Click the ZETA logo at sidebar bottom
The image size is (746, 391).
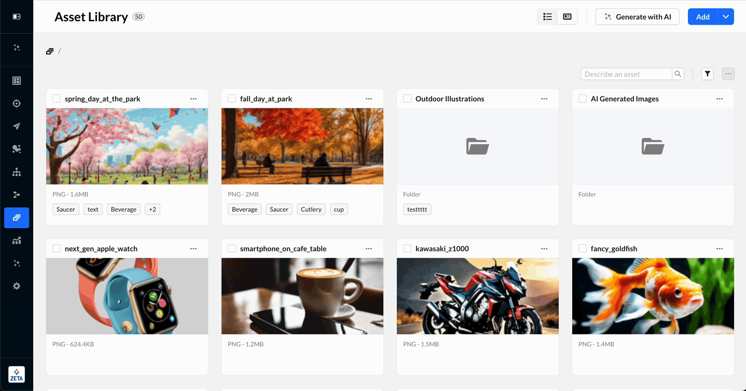pos(17,374)
